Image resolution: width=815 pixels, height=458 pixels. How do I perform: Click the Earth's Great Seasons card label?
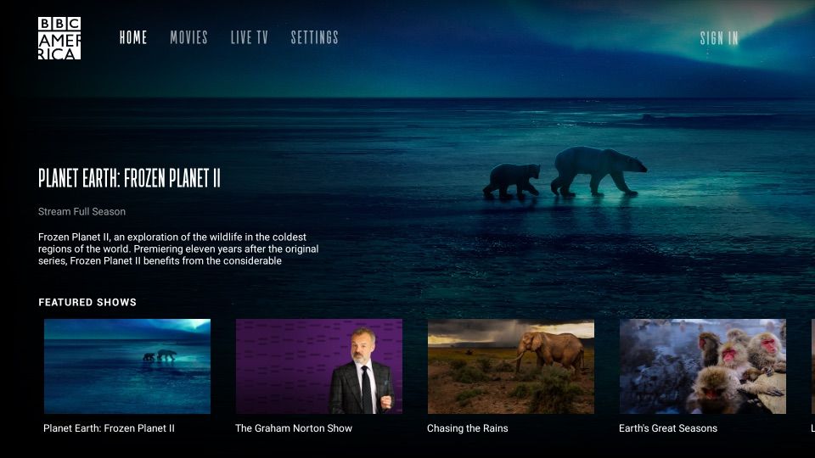(x=668, y=428)
